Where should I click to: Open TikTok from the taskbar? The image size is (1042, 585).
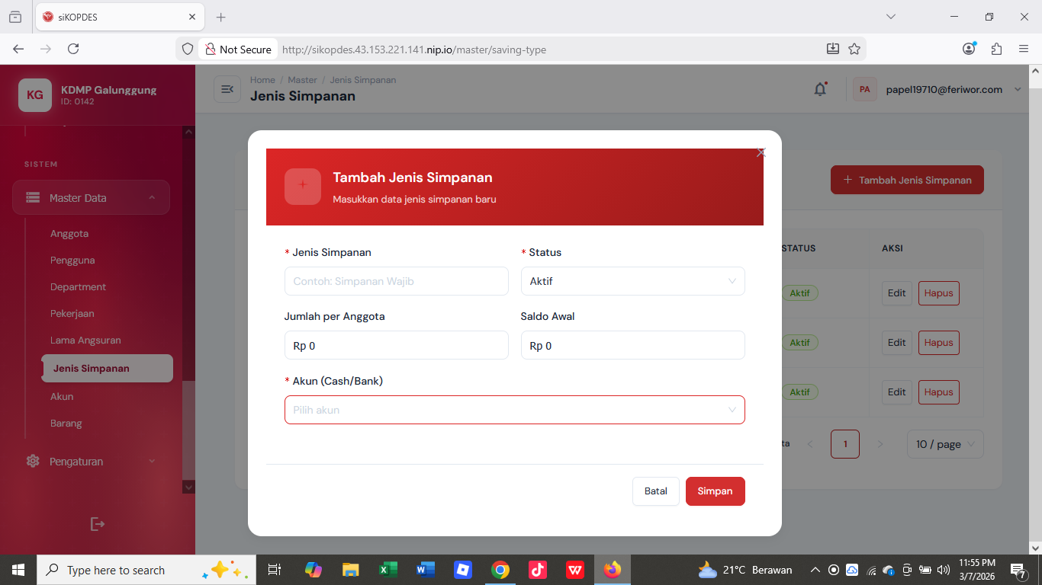[538, 570]
